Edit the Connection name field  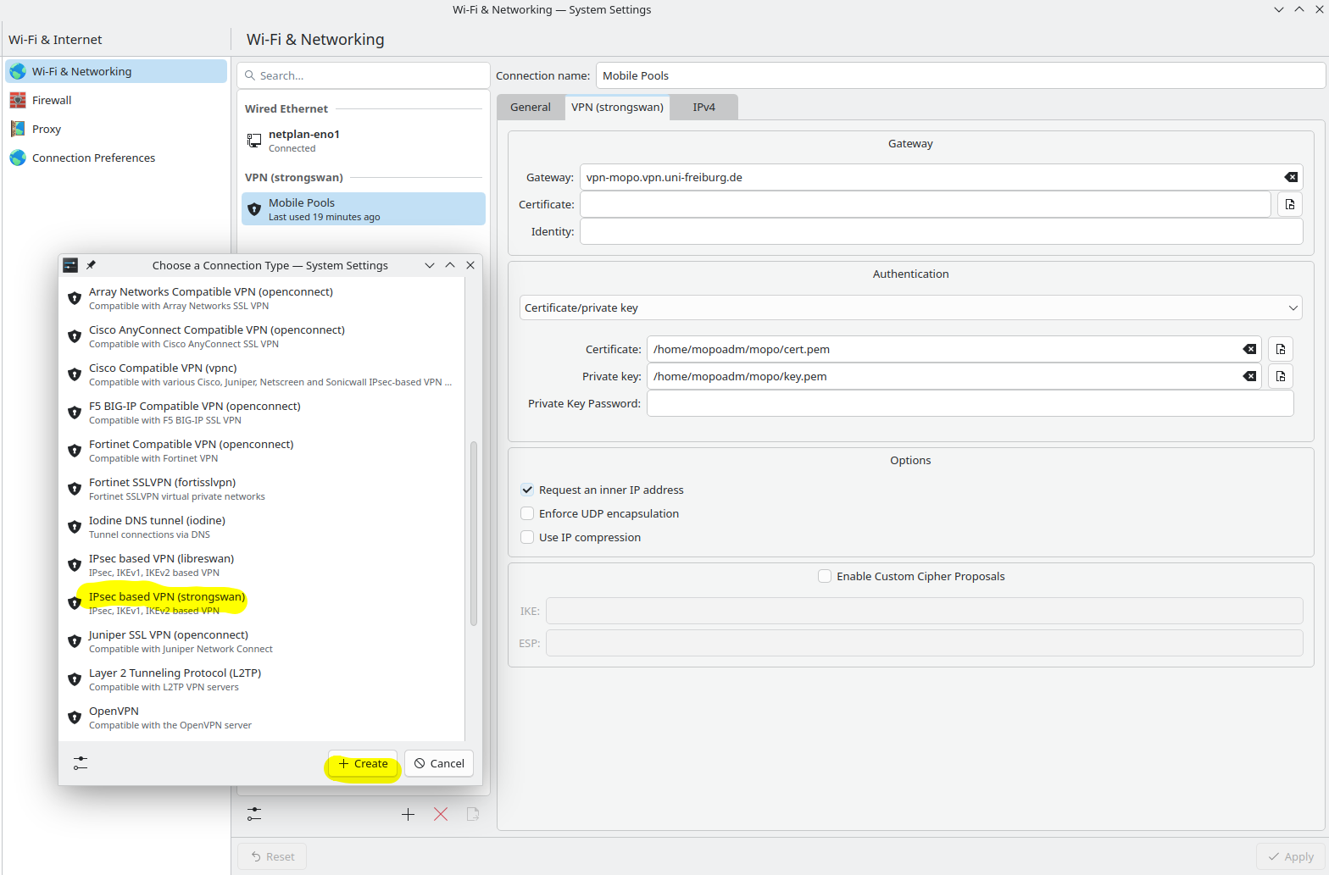click(960, 75)
